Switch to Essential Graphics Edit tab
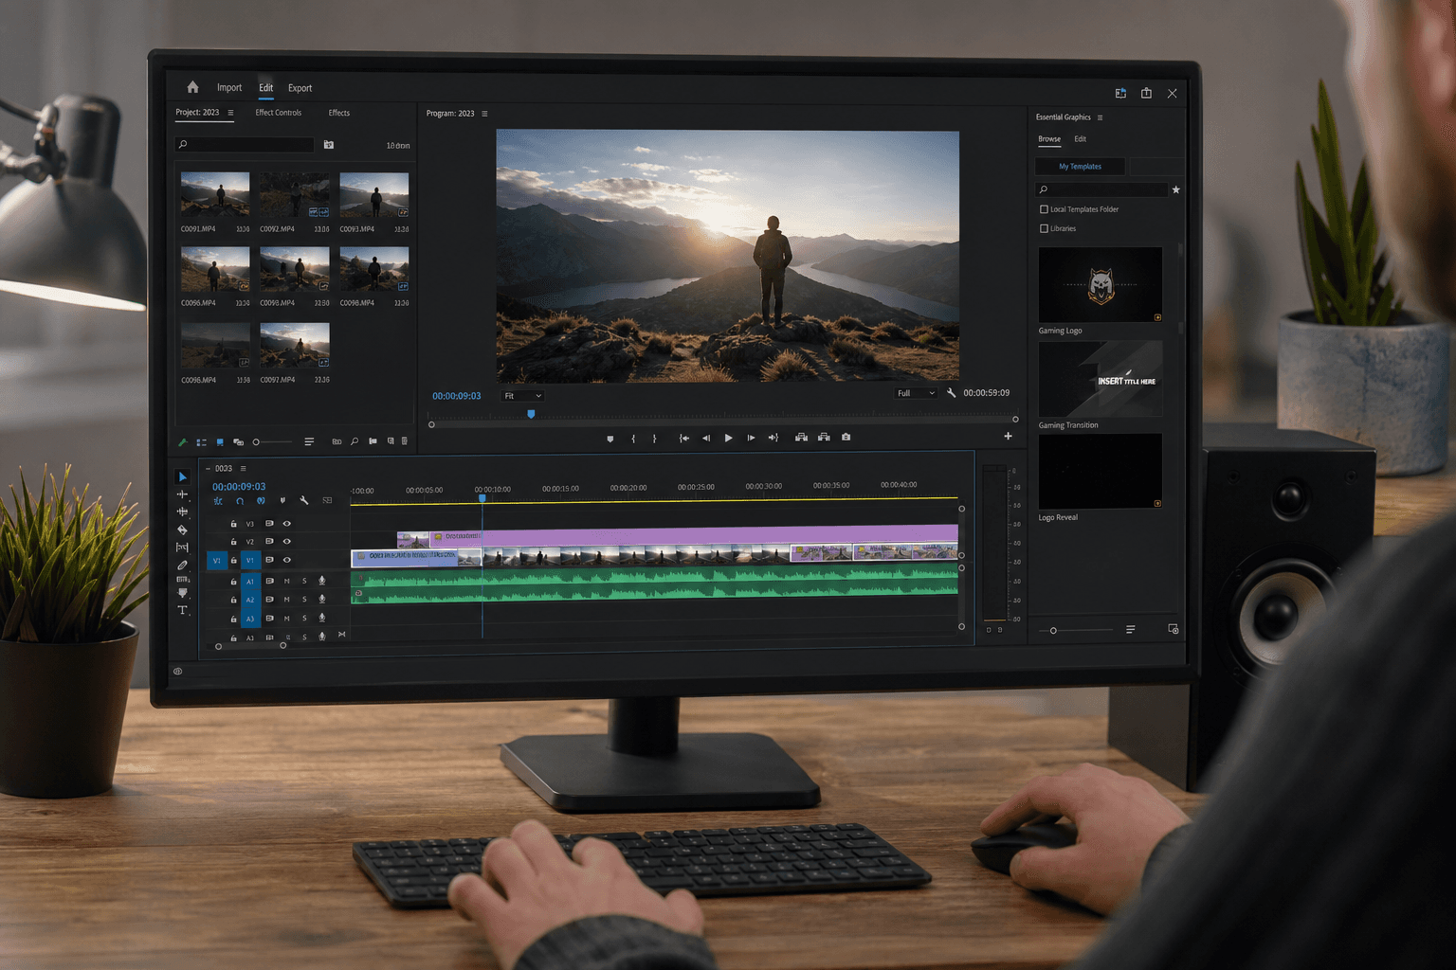The image size is (1456, 970). [1080, 139]
